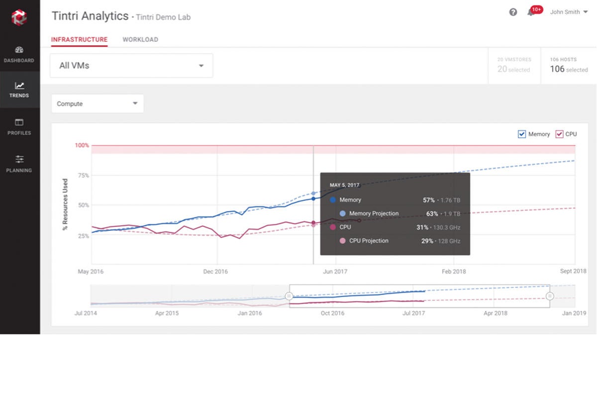Click the 10+ notification badge
Screen dimensions: 597x398
[x=536, y=9]
